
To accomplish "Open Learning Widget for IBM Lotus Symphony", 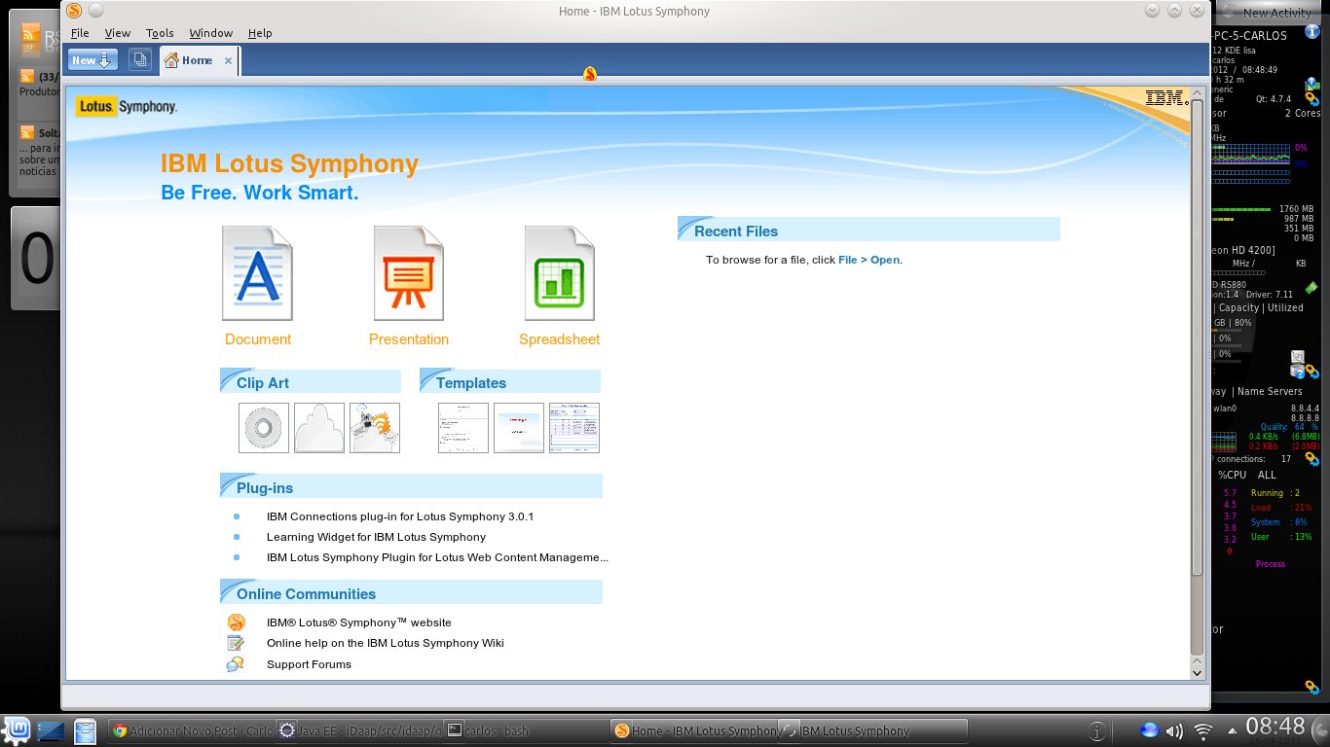I will click(376, 537).
